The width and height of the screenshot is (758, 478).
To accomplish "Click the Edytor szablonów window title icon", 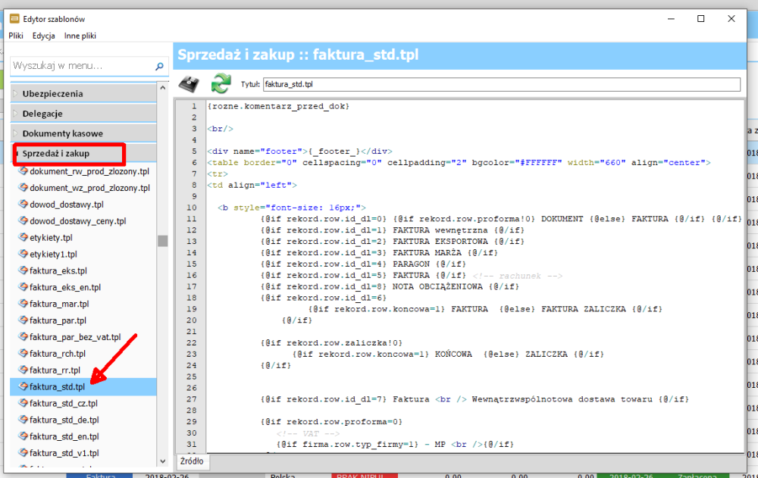I will click(14, 19).
